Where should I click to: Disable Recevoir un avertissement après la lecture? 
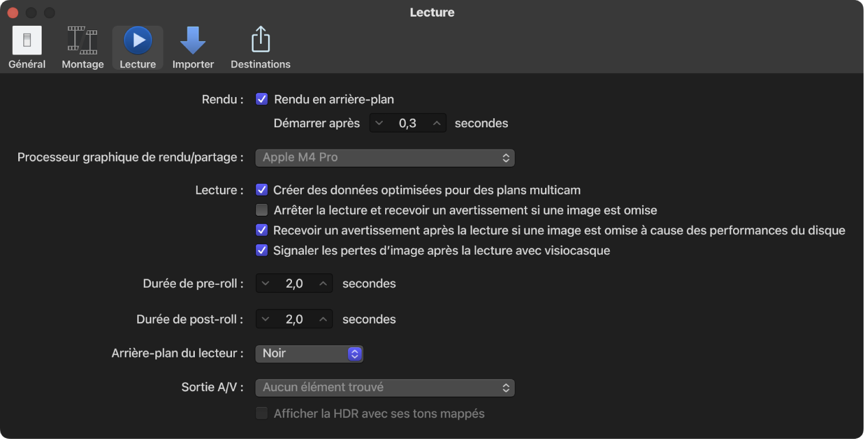tap(262, 230)
